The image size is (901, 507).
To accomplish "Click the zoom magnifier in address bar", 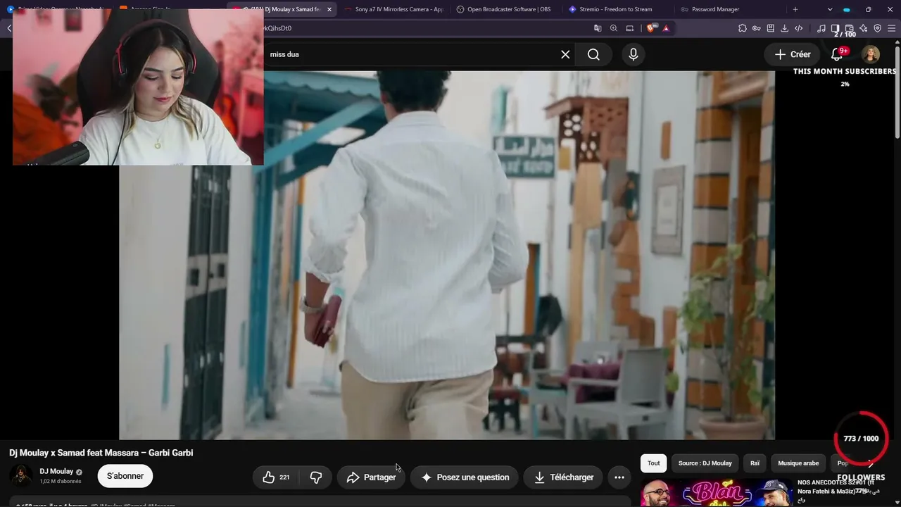I will [x=614, y=28].
